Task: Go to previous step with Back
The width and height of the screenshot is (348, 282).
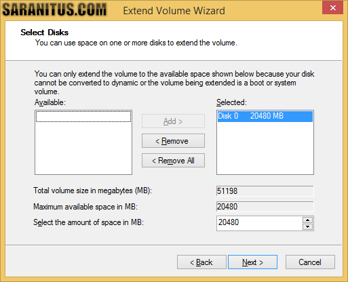Action: [x=201, y=262]
